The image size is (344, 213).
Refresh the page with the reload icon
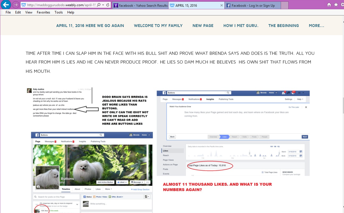coord(108,5)
